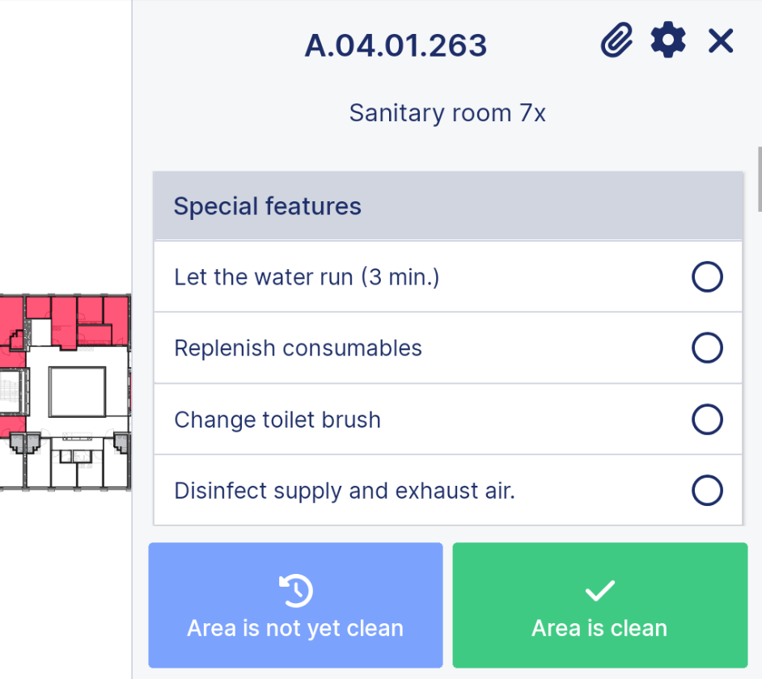Image resolution: width=762 pixels, height=679 pixels.
Task: Open room settings gear icon
Action: (668, 40)
